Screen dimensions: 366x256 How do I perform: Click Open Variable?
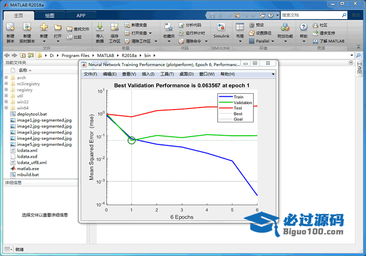tap(136, 33)
